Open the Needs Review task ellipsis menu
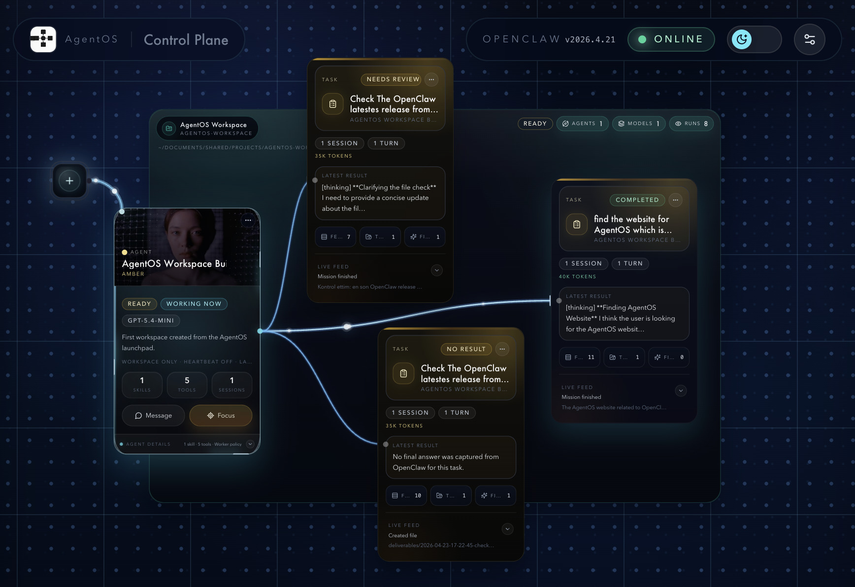 coord(431,79)
